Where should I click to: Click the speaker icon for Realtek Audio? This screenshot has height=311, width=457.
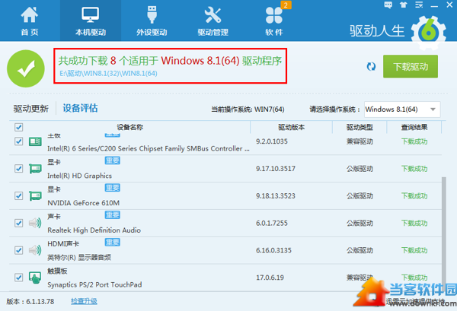pyautogui.click(x=35, y=223)
